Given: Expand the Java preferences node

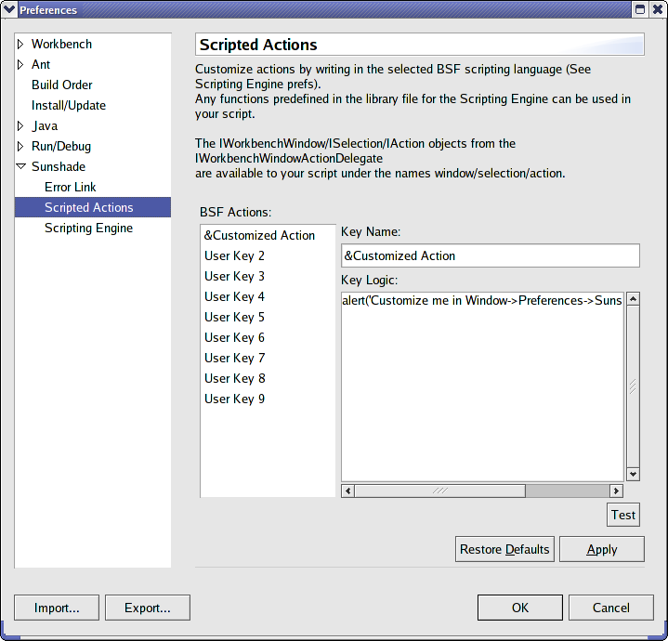Looking at the screenshot, I should point(21,126).
